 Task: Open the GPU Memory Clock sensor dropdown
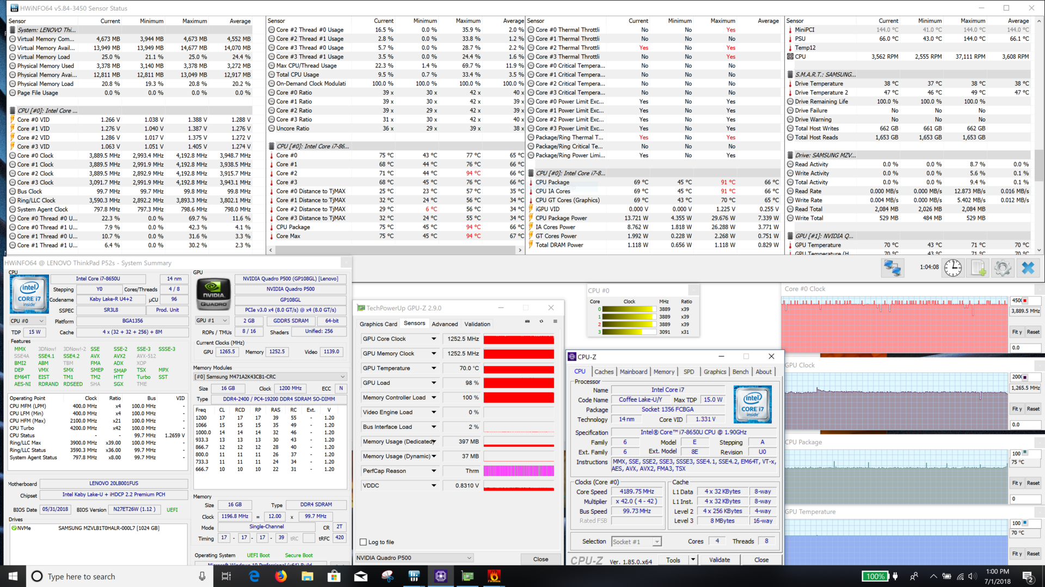click(434, 353)
